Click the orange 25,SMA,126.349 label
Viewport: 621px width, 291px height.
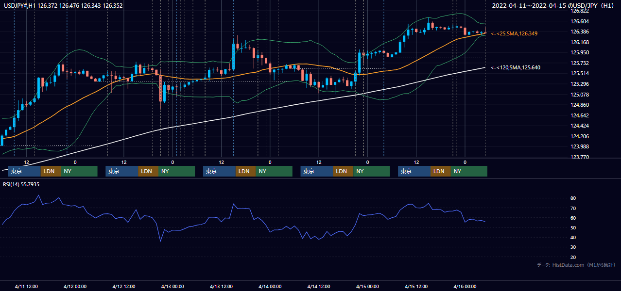[x=514, y=33]
